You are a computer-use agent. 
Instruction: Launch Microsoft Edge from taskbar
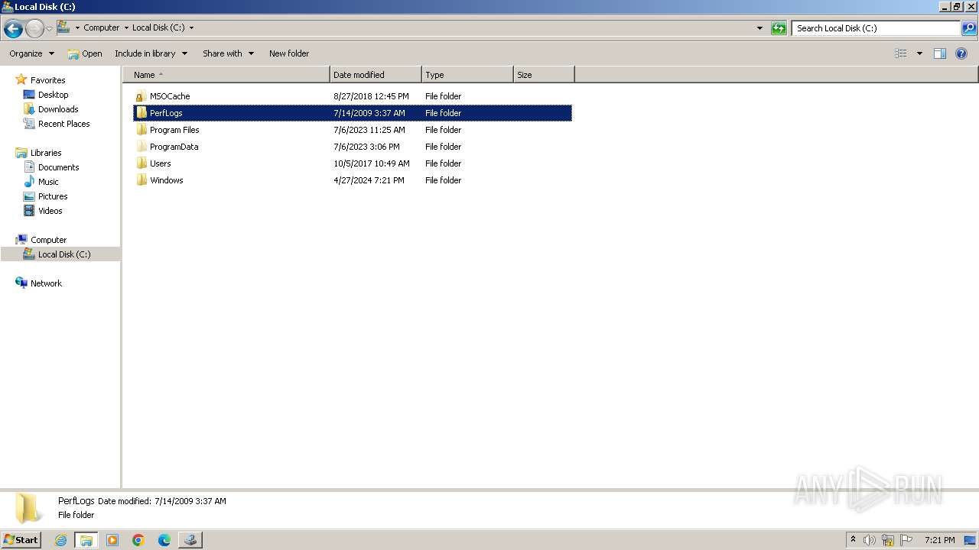(164, 540)
